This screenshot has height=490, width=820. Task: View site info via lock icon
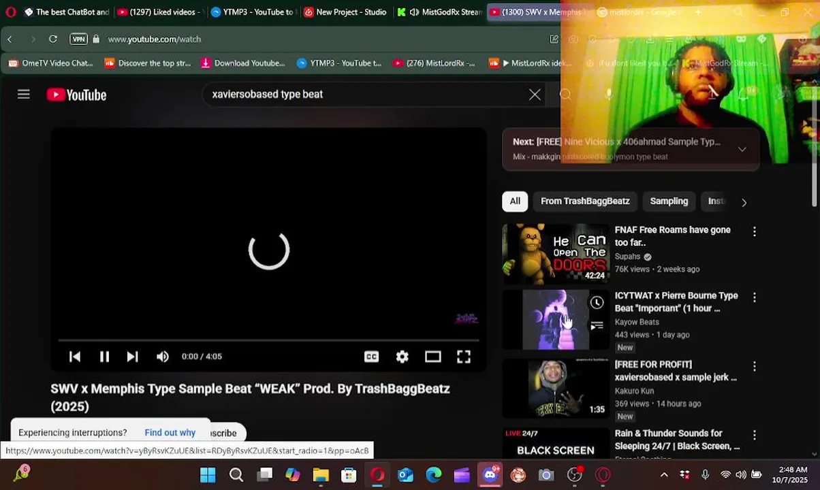[x=96, y=39]
